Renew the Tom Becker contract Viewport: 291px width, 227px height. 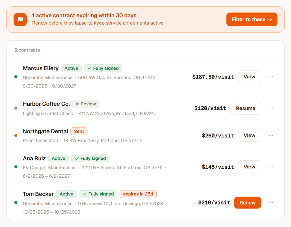click(x=248, y=202)
